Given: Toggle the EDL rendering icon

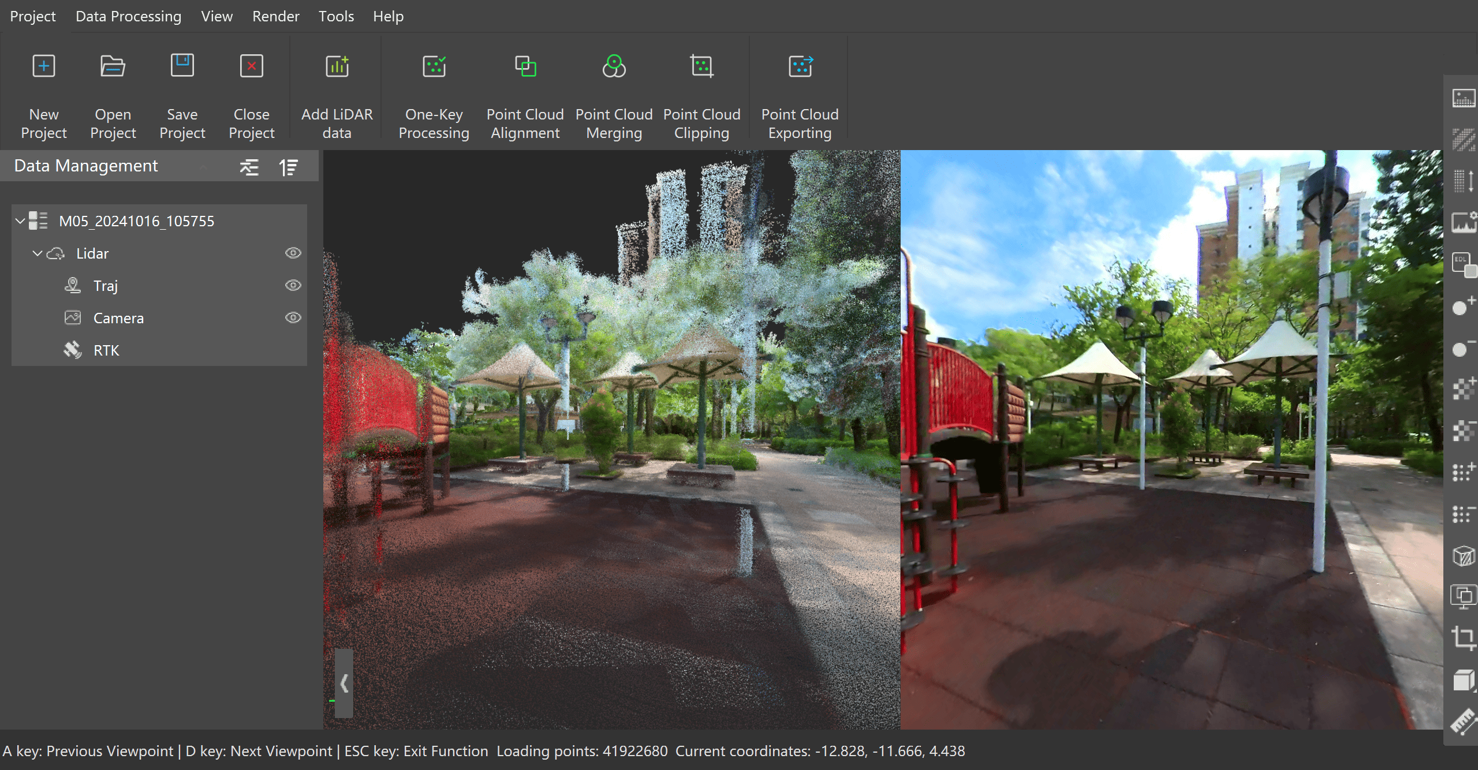Looking at the screenshot, I should [1463, 264].
